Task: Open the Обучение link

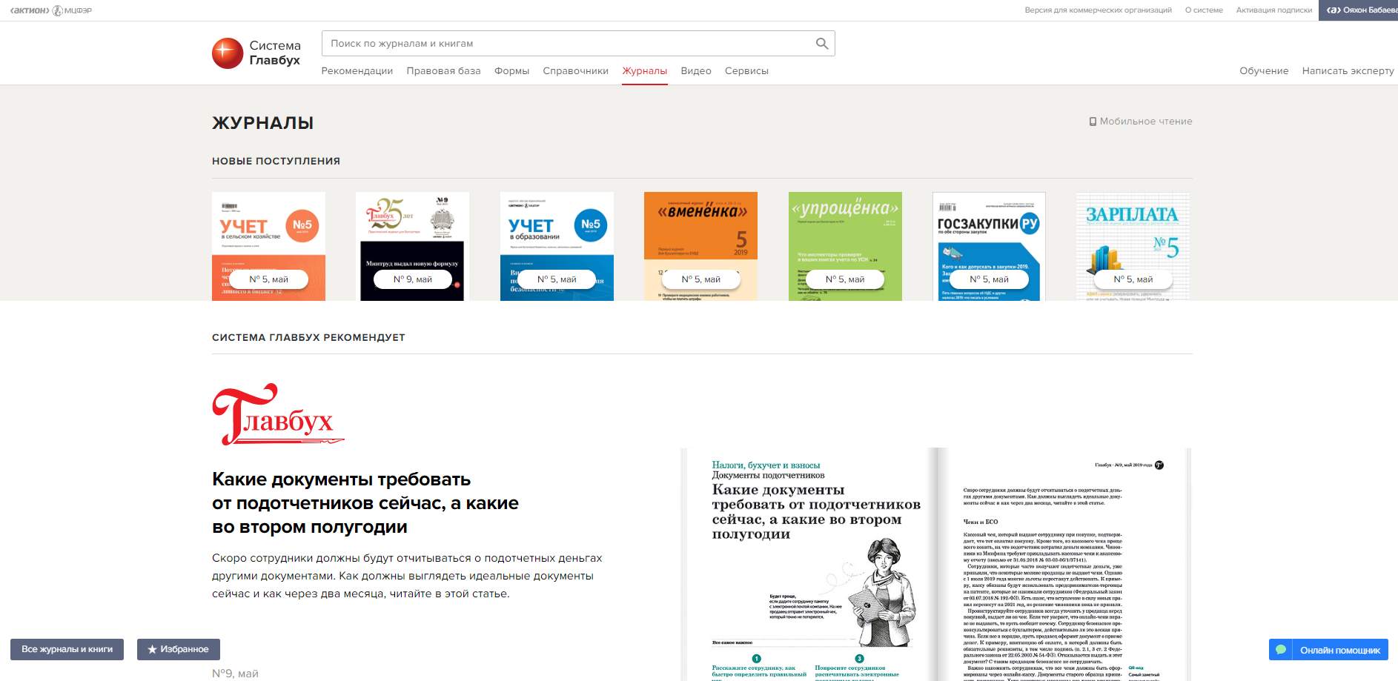Action: click(x=1264, y=71)
